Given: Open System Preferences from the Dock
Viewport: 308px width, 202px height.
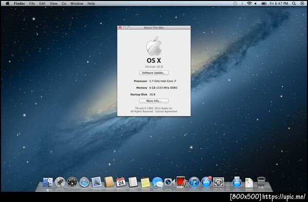Looking at the screenshot, I should pos(219,182).
